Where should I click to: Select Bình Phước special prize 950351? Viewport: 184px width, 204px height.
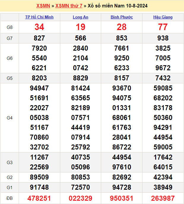point(122,198)
